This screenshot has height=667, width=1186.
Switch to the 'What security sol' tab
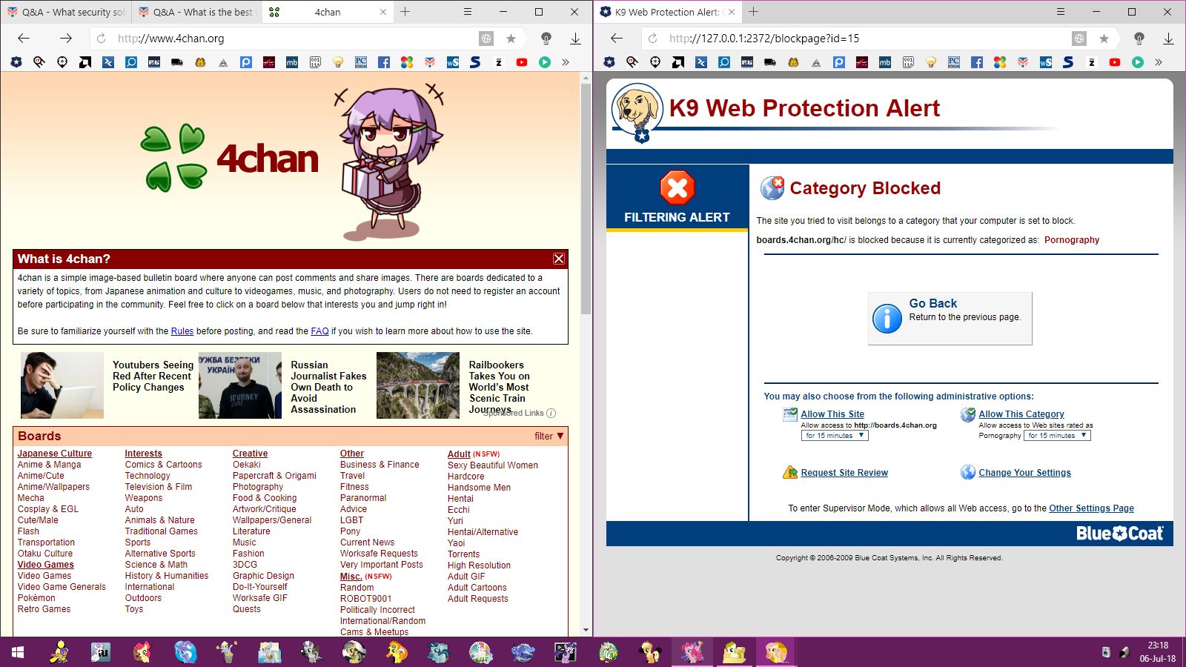pyautogui.click(x=67, y=12)
